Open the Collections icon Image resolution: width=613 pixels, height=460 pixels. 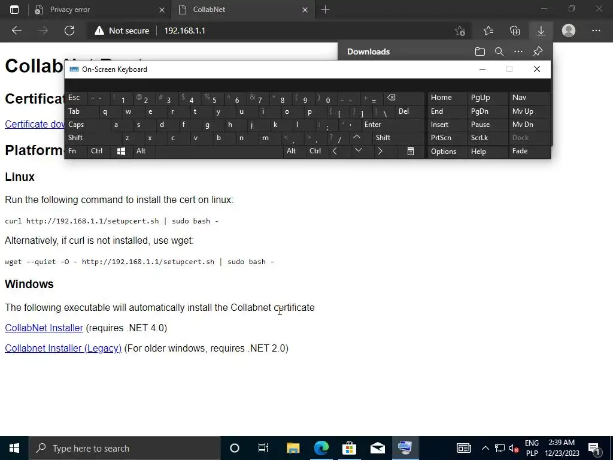(x=515, y=31)
